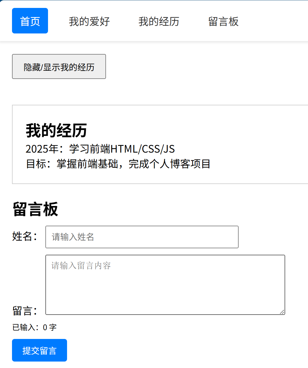Viewport: 308px width, 368px height.
Task: Focus the 请输入姓名 input field
Action: (x=142, y=237)
